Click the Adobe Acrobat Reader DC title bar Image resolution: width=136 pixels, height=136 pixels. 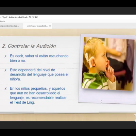click(x=68, y=17)
